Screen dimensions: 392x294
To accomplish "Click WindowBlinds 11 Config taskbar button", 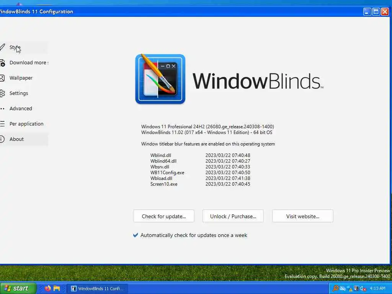I will (x=97, y=289).
